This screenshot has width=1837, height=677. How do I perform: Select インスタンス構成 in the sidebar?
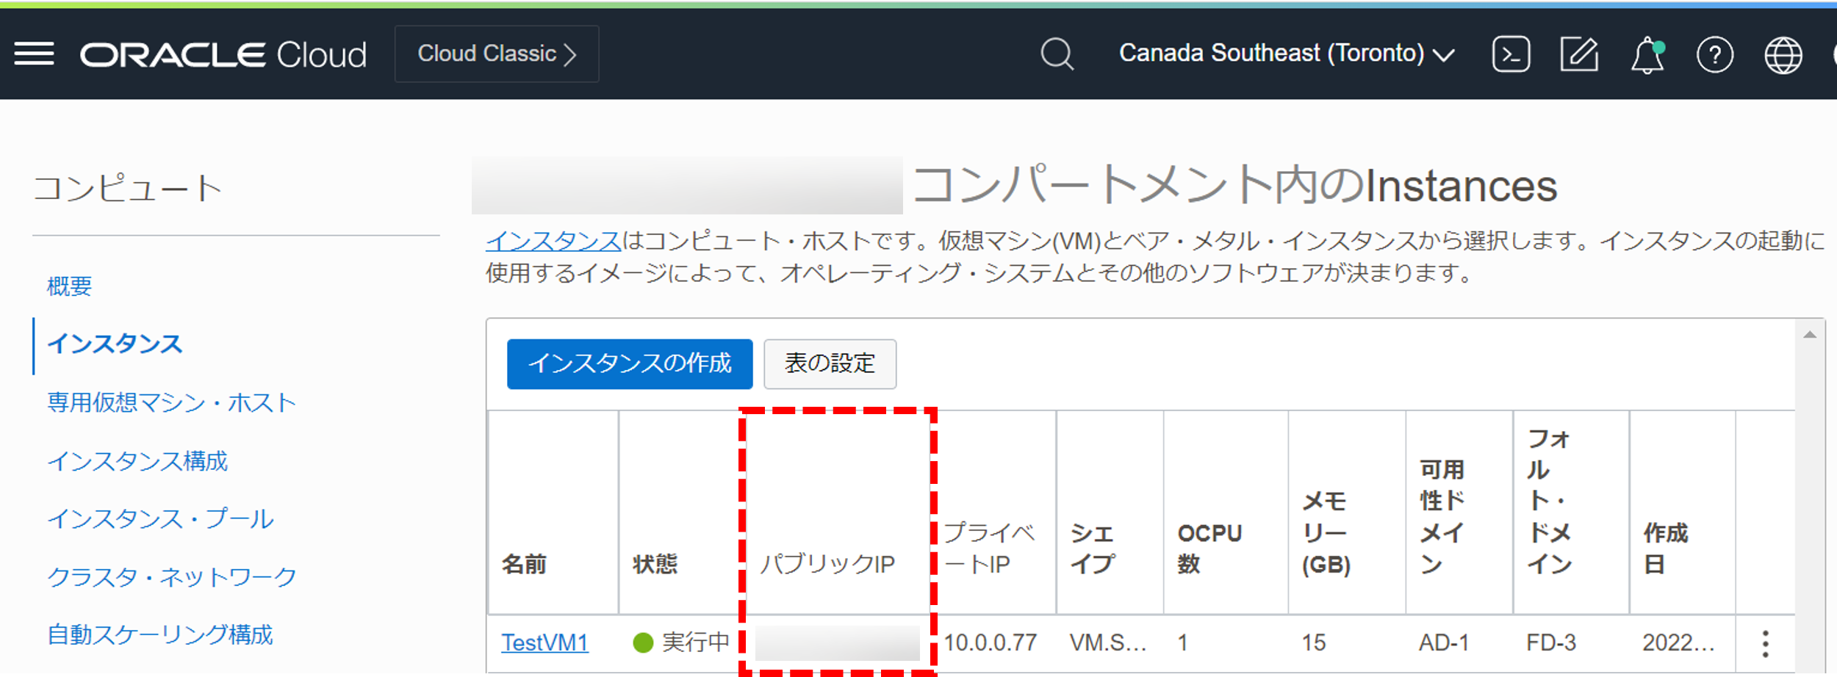click(x=137, y=462)
